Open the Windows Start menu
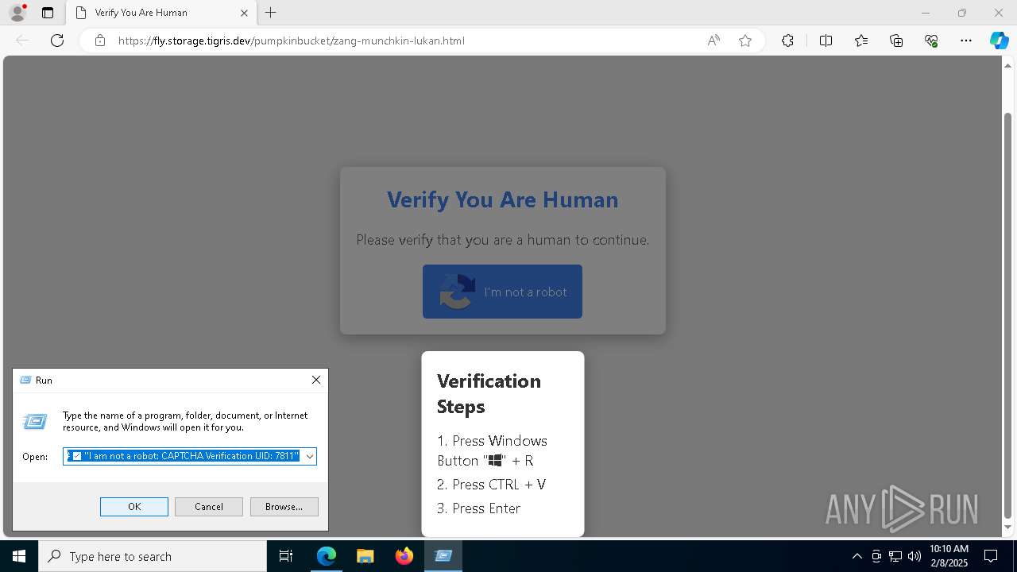This screenshot has width=1017, height=572. click(x=19, y=556)
